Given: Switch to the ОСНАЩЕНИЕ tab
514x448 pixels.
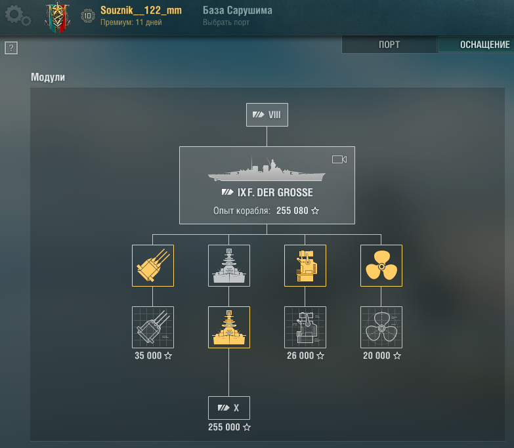Looking at the screenshot, I should click(476, 45).
